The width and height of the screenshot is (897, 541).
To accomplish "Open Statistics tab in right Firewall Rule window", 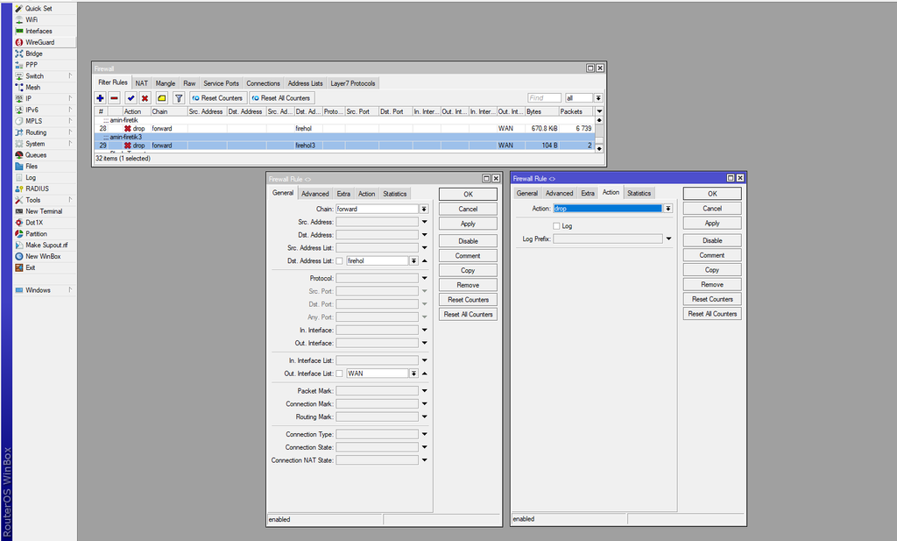I will click(639, 194).
